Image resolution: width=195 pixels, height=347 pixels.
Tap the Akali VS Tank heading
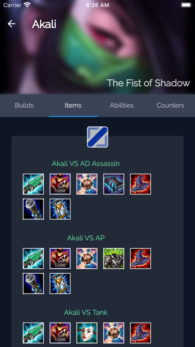[x=86, y=312]
